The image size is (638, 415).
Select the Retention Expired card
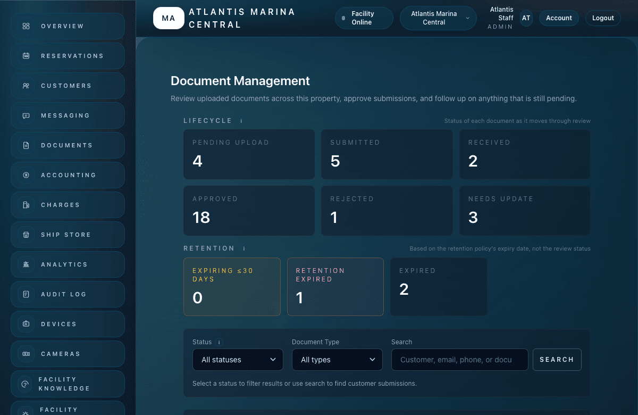335,287
